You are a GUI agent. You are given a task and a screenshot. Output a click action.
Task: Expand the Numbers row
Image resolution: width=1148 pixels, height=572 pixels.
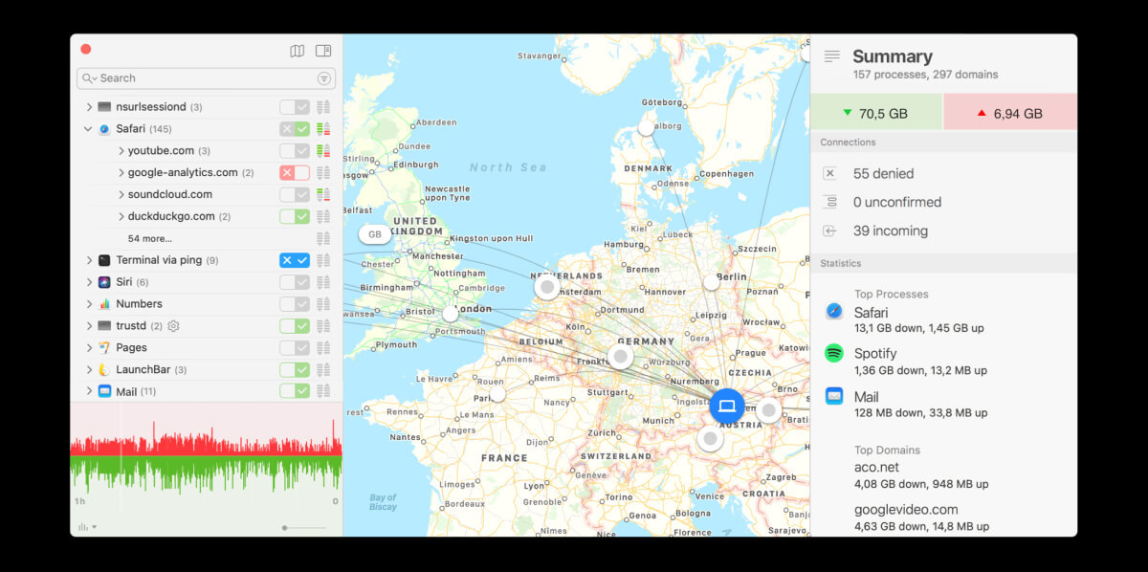coord(89,304)
